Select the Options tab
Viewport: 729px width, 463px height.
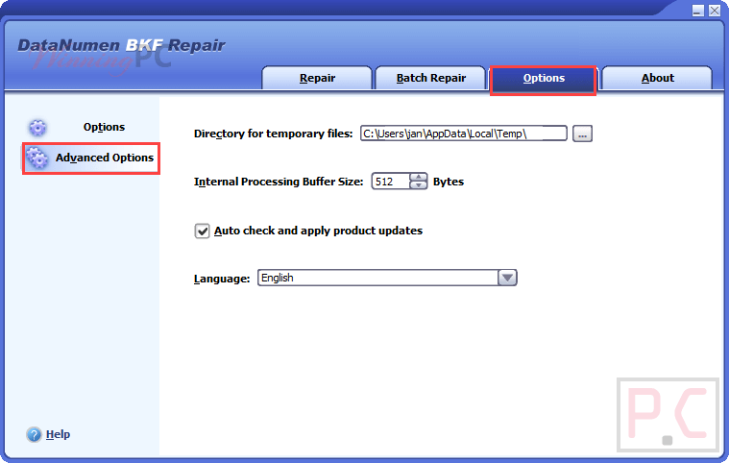coord(544,79)
